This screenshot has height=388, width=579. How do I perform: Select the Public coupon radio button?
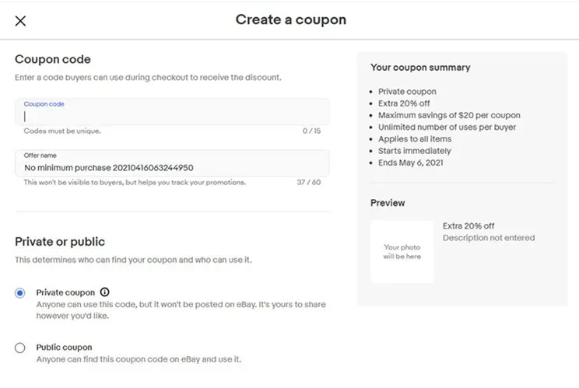tap(20, 348)
